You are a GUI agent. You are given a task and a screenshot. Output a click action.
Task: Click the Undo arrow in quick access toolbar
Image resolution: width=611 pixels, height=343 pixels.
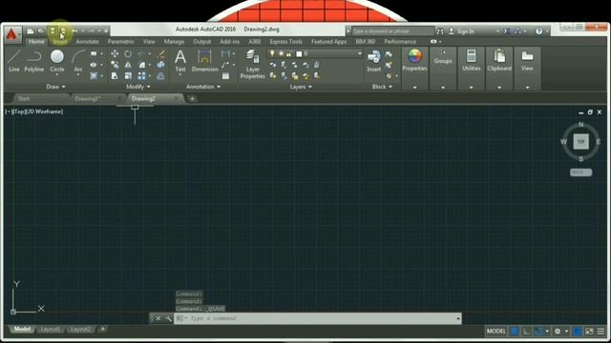tap(74, 31)
